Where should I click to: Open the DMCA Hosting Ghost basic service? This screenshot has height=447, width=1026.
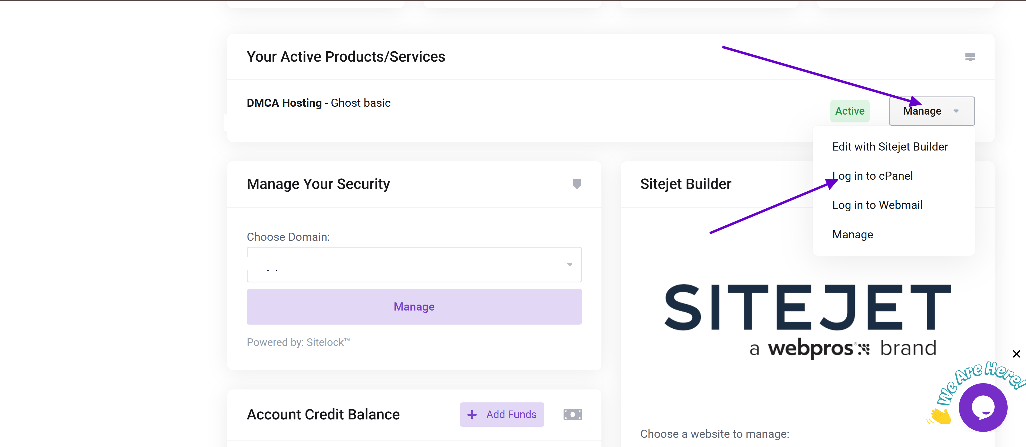318,103
